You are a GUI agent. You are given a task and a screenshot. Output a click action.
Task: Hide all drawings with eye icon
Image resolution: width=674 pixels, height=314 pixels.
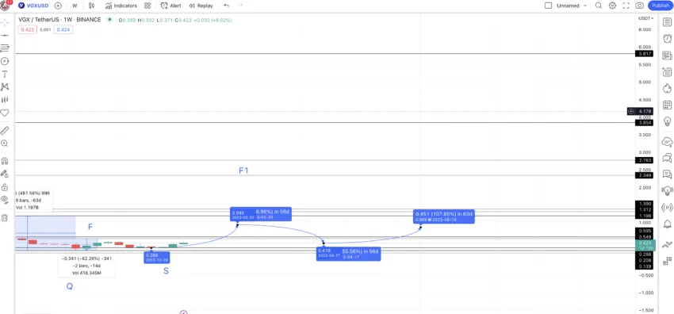click(x=5, y=199)
